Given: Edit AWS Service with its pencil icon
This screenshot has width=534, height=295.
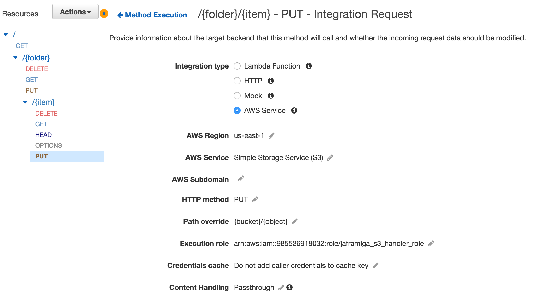Looking at the screenshot, I should click(330, 157).
